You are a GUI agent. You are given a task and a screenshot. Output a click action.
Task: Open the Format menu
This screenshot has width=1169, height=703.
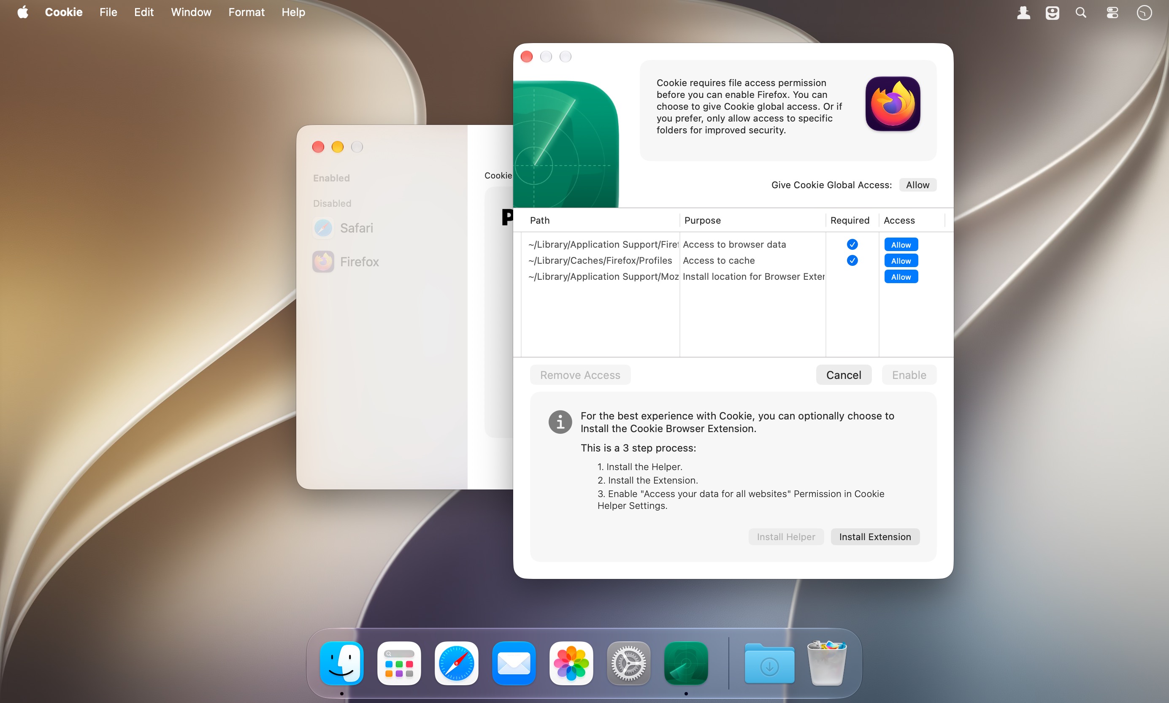[246, 12]
